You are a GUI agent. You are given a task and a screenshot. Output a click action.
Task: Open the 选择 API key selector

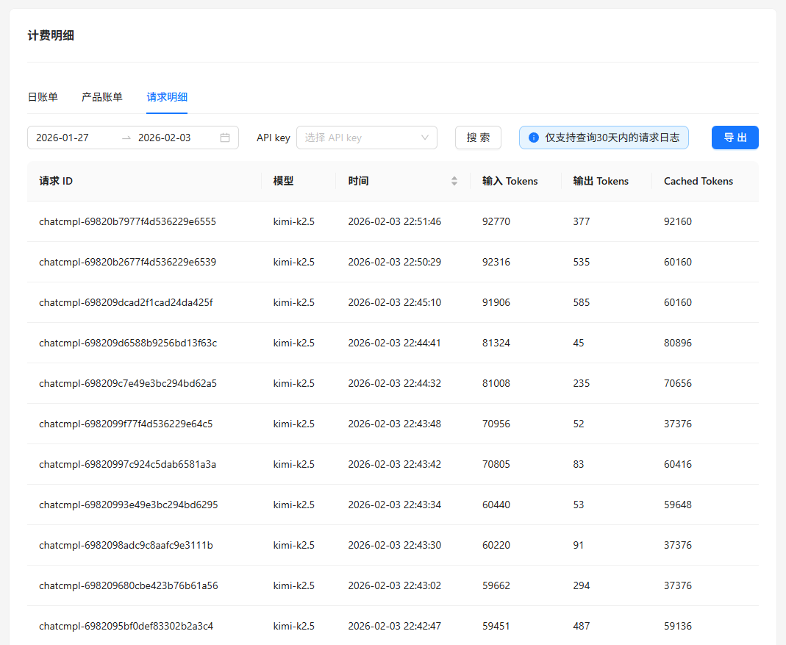click(366, 138)
